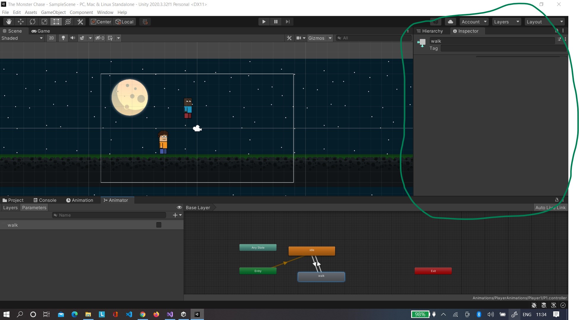The height and width of the screenshot is (320, 579).
Task: Click the Auto Live Link button
Action: tap(550, 207)
